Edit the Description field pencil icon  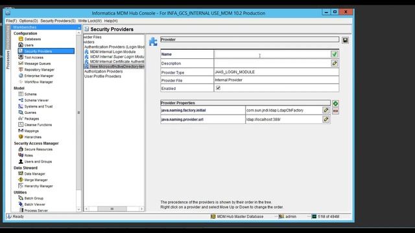(x=335, y=63)
